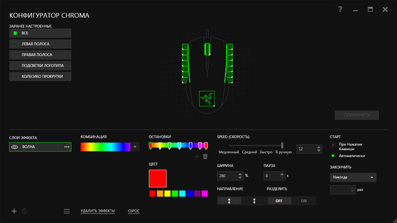Click the speed slider handle
Image resolution: width=397 pixels, height=223 pixels.
pyautogui.click(x=282, y=145)
